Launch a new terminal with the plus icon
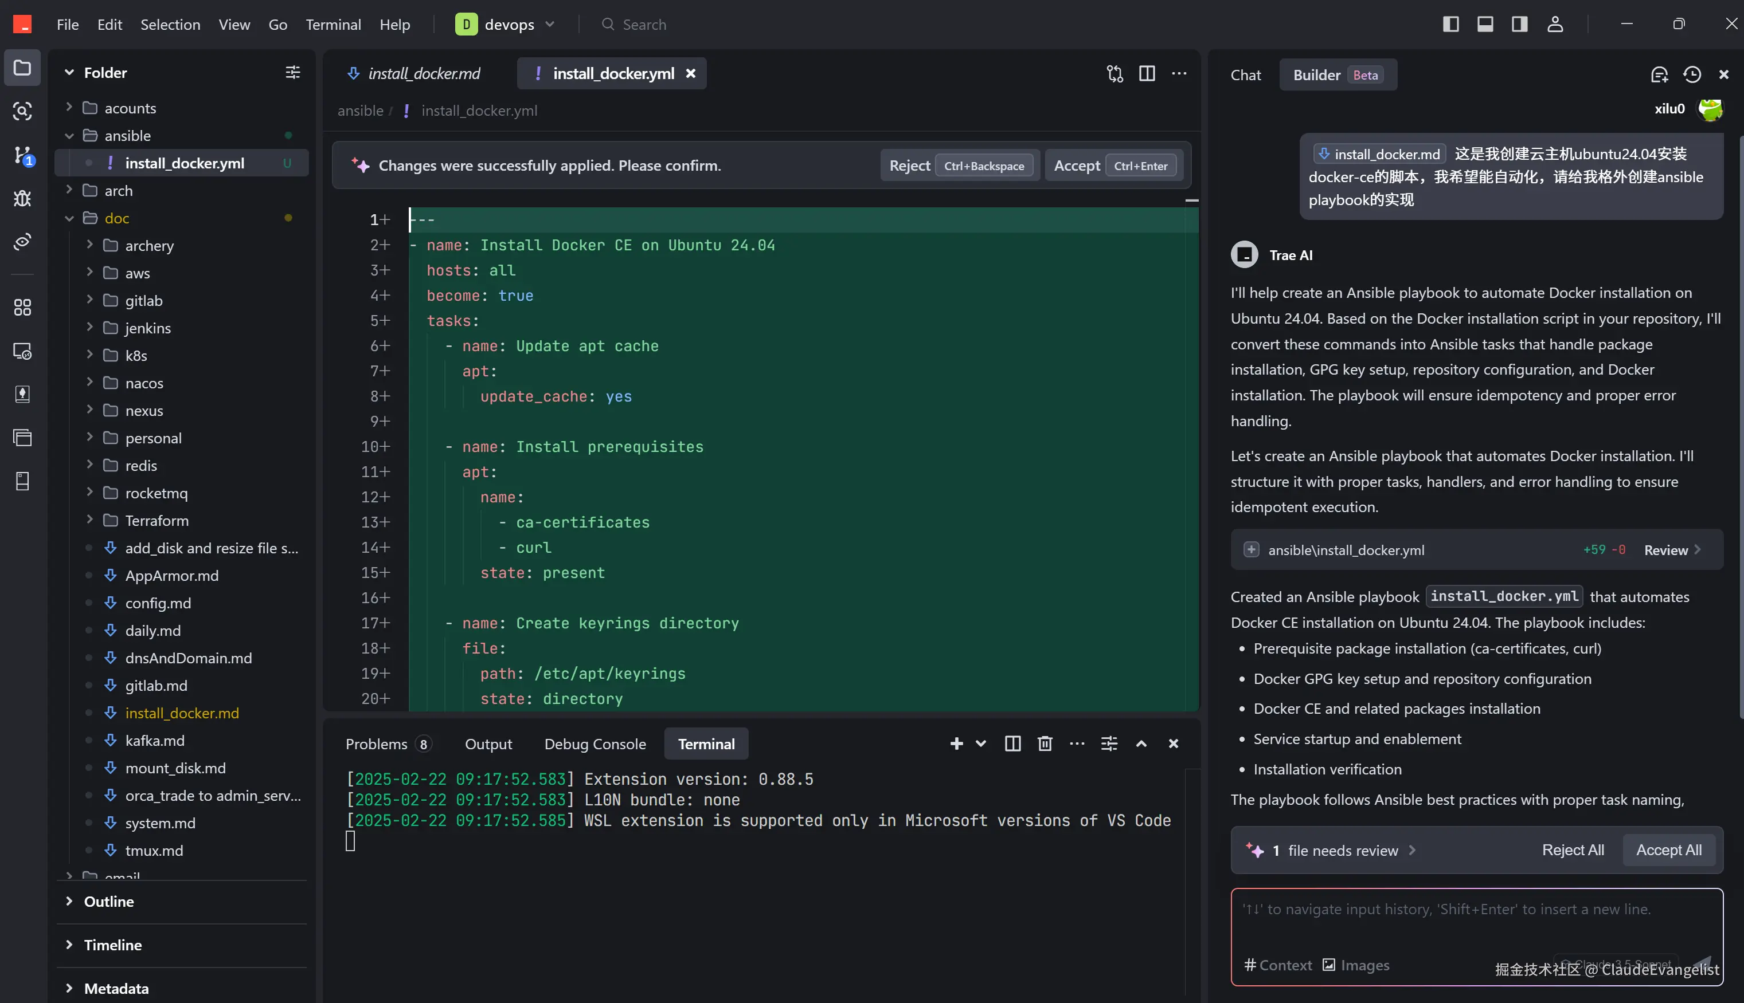This screenshot has width=1744, height=1003. tap(957, 744)
